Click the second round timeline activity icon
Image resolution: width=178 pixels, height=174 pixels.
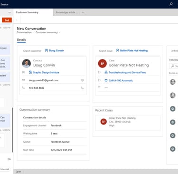(x=173, y=122)
